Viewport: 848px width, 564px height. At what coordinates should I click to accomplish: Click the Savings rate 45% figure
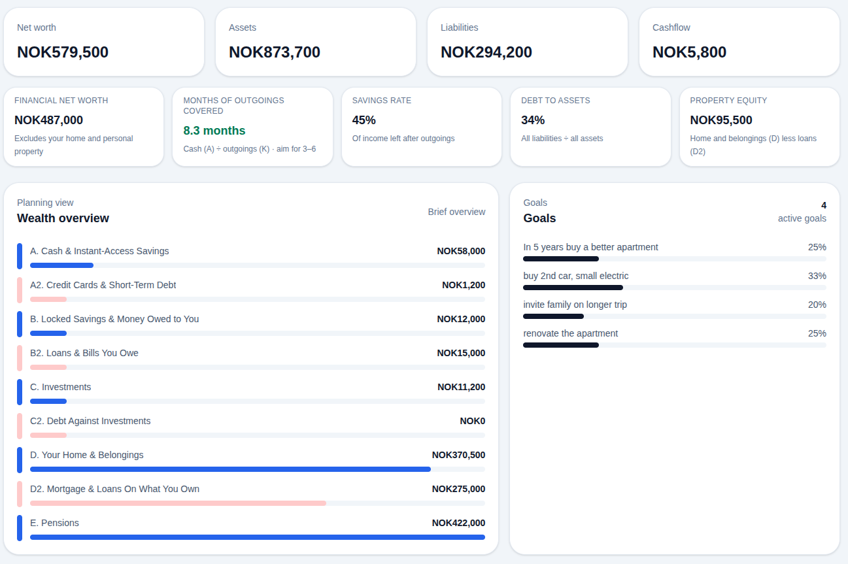point(364,120)
